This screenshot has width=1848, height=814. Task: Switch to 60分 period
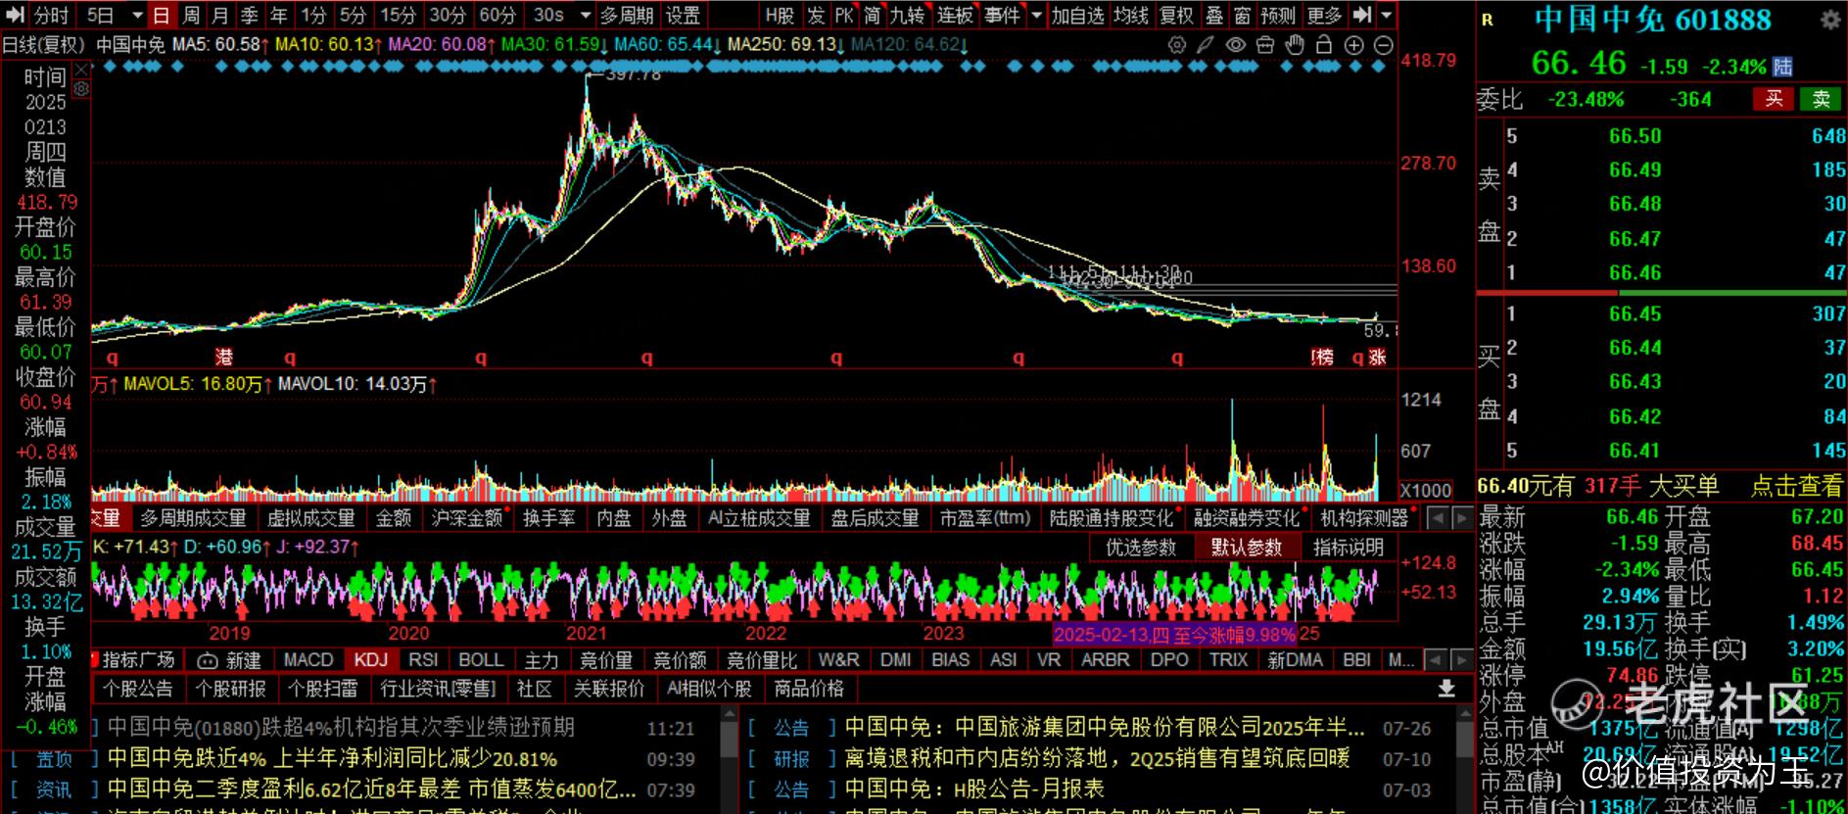pos(498,16)
